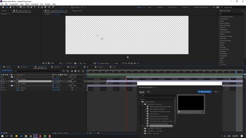Screen dimensions: 246x138
Task: Open the Active Camera dropdown
Action: click(x=106, y=63)
